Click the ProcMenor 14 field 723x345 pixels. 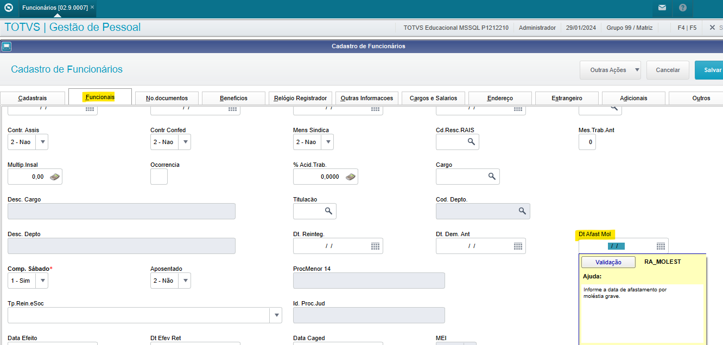coord(369,281)
